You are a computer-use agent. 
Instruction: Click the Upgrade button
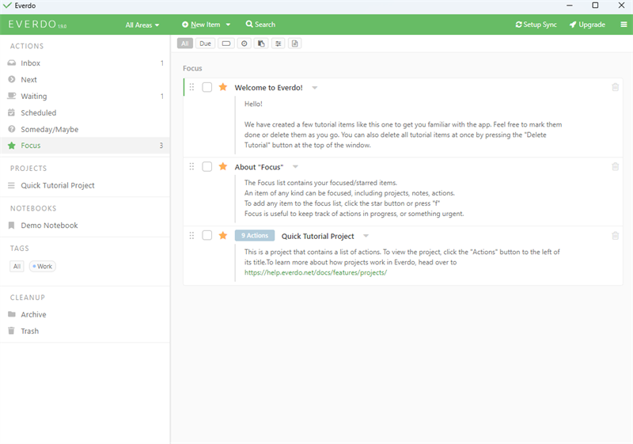pyautogui.click(x=587, y=25)
